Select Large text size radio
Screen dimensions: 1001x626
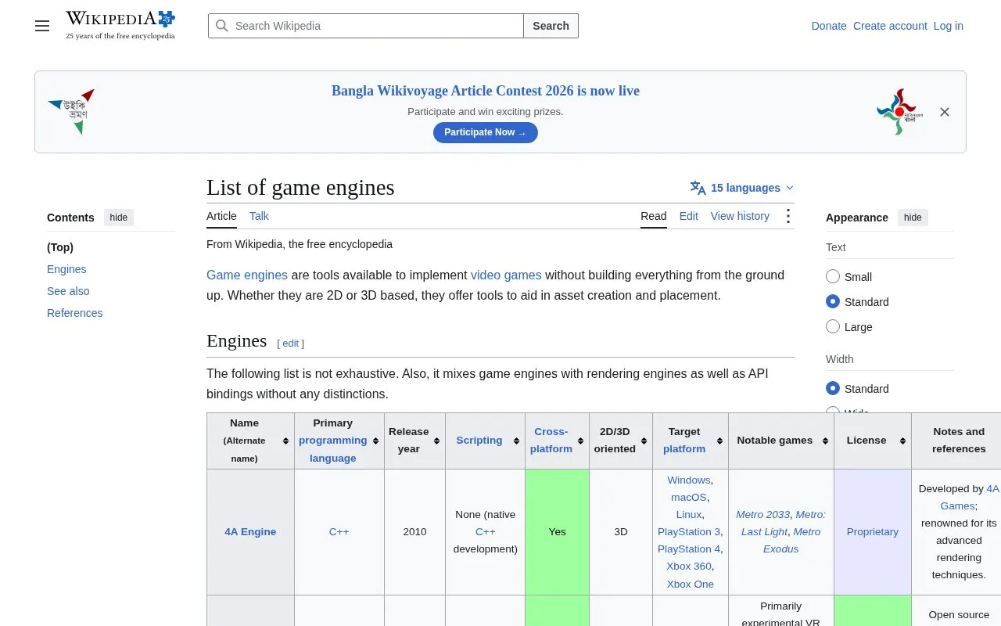(x=833, y=326)
